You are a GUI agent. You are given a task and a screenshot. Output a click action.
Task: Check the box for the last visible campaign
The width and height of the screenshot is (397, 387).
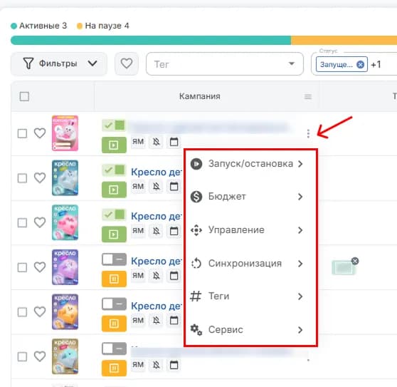(x=22, y=356)
